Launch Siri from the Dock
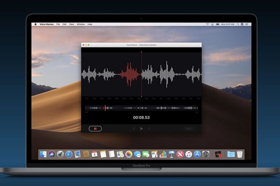Screen dimensions: 280x186 (51, 154)
